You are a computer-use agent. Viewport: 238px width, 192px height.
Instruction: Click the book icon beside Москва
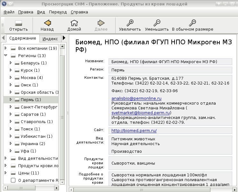[17, 78]
